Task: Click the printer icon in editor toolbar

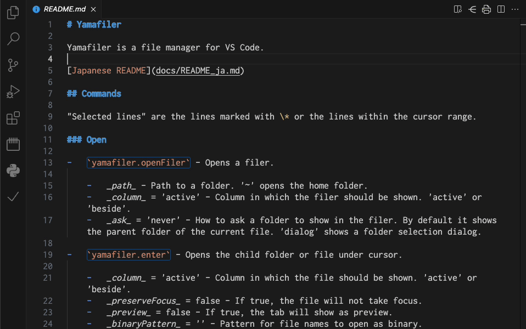Action: (486, 9)
